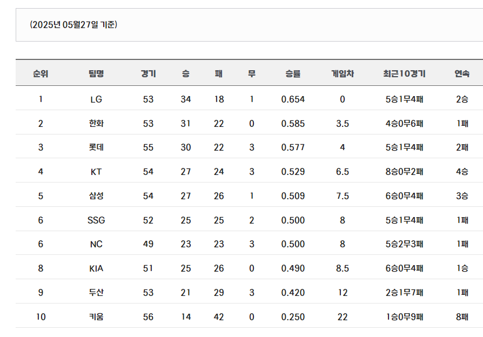Click the 2025년 05월27일 기준 date text
The image size is (483, 337).
pos(73,25)
